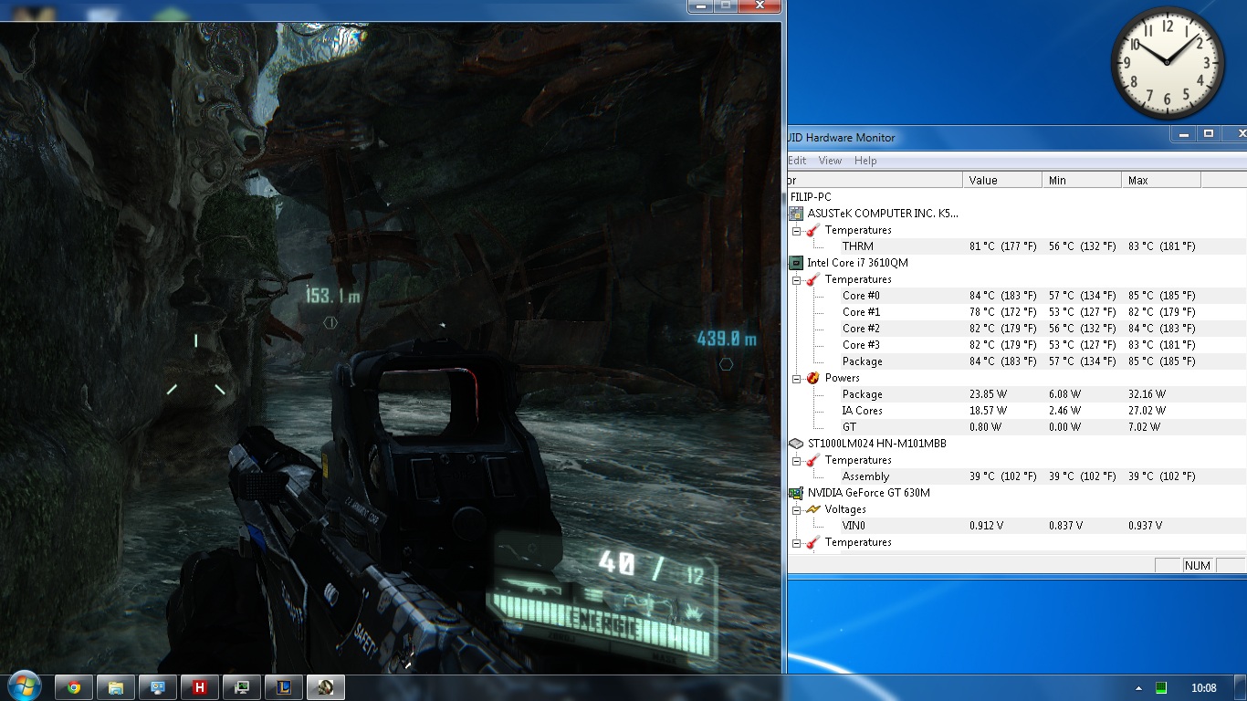Viewport: 1247px width, 701px height.
Task: Click the 81 °C (177 °F) THRM value
Action: coord(1003,246)
